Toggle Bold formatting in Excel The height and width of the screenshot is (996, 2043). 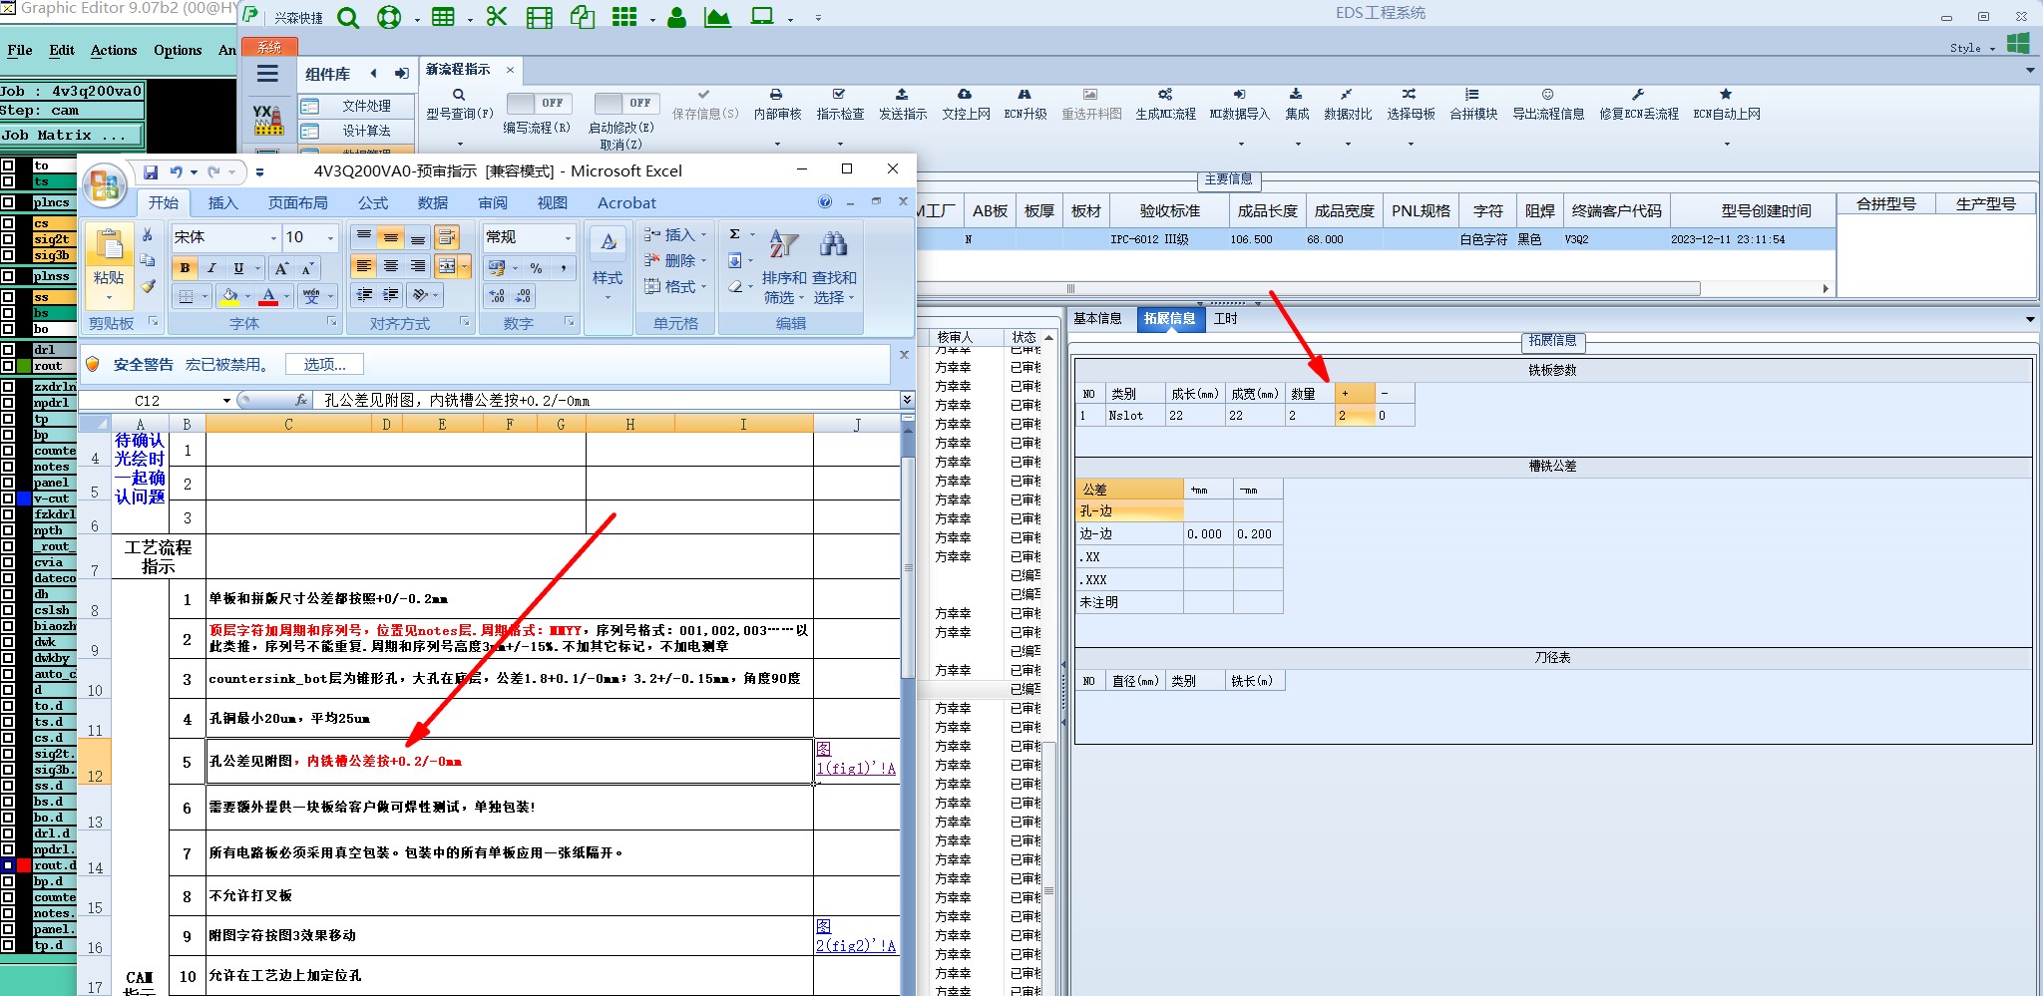pyautogui.click(x=186, y=268)
